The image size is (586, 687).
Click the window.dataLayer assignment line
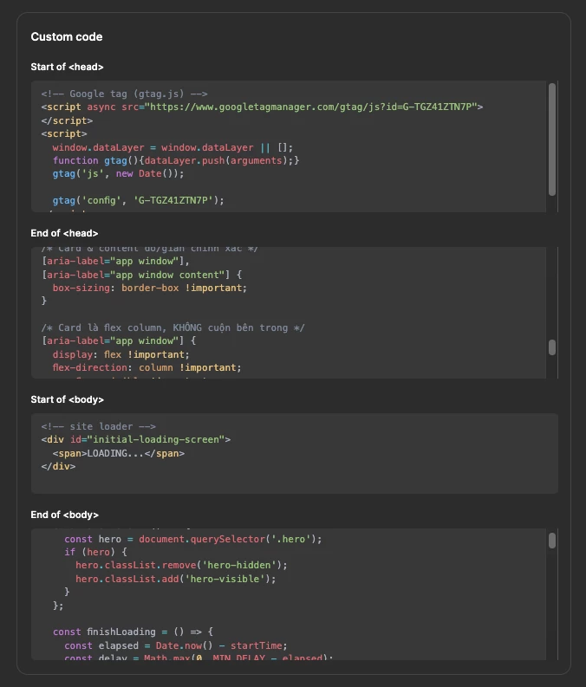point(173,147)
